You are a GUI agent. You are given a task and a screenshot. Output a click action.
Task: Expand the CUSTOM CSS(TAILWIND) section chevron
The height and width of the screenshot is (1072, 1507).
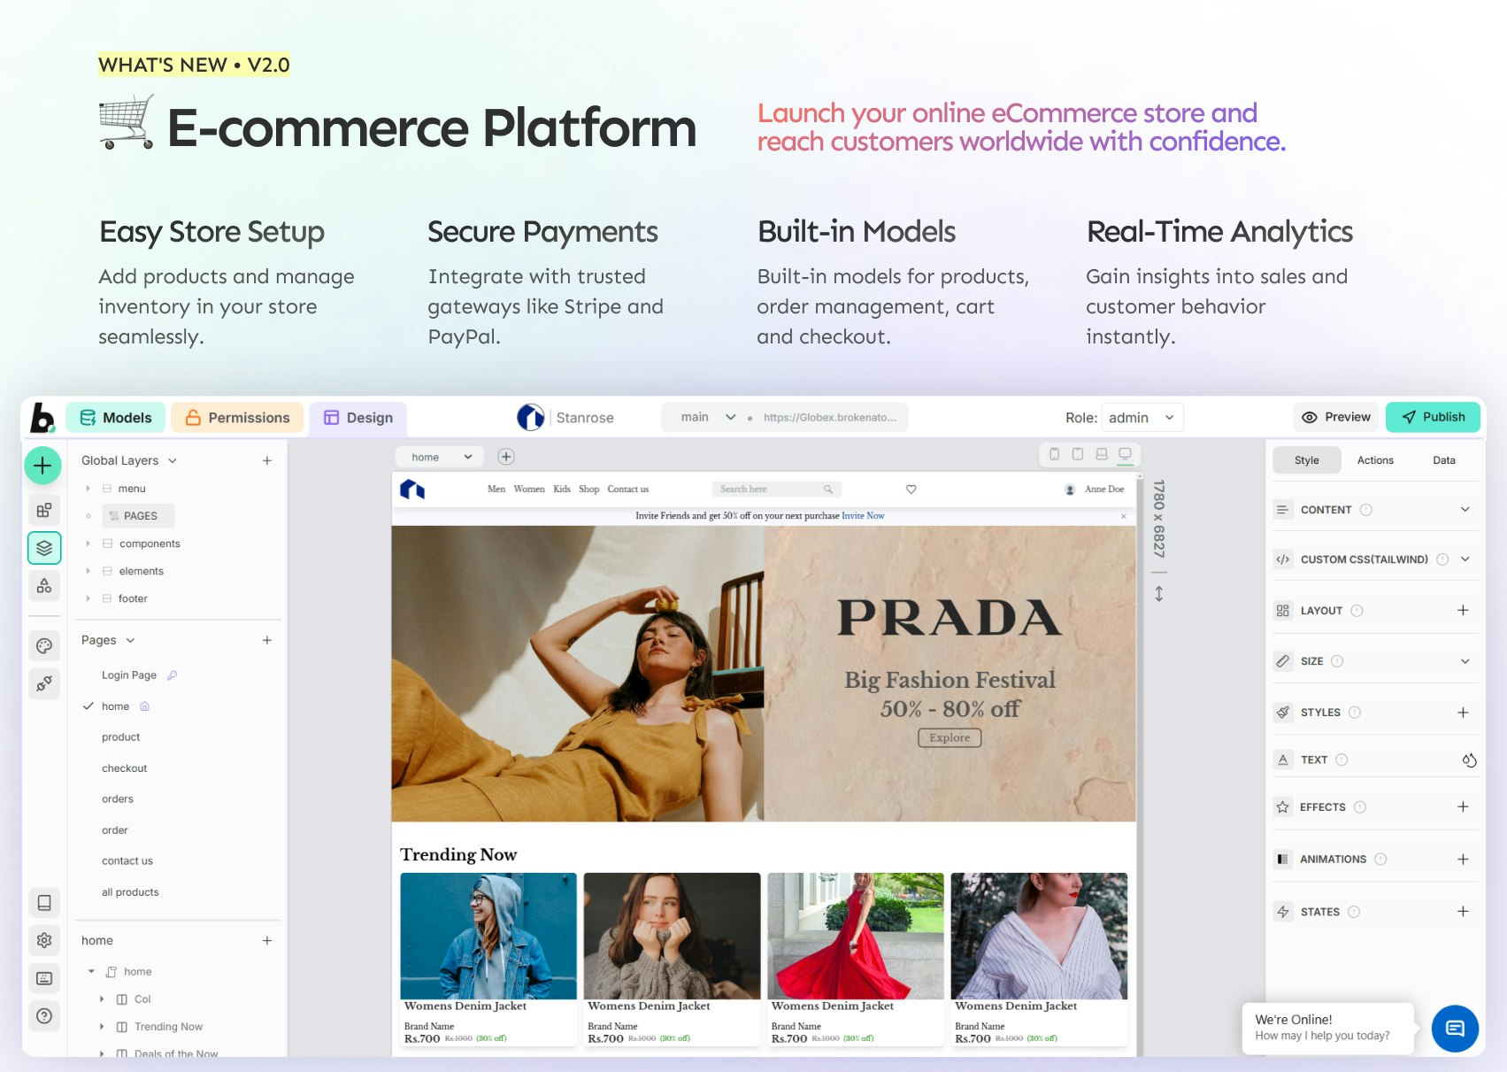(x=1465, y=559)
